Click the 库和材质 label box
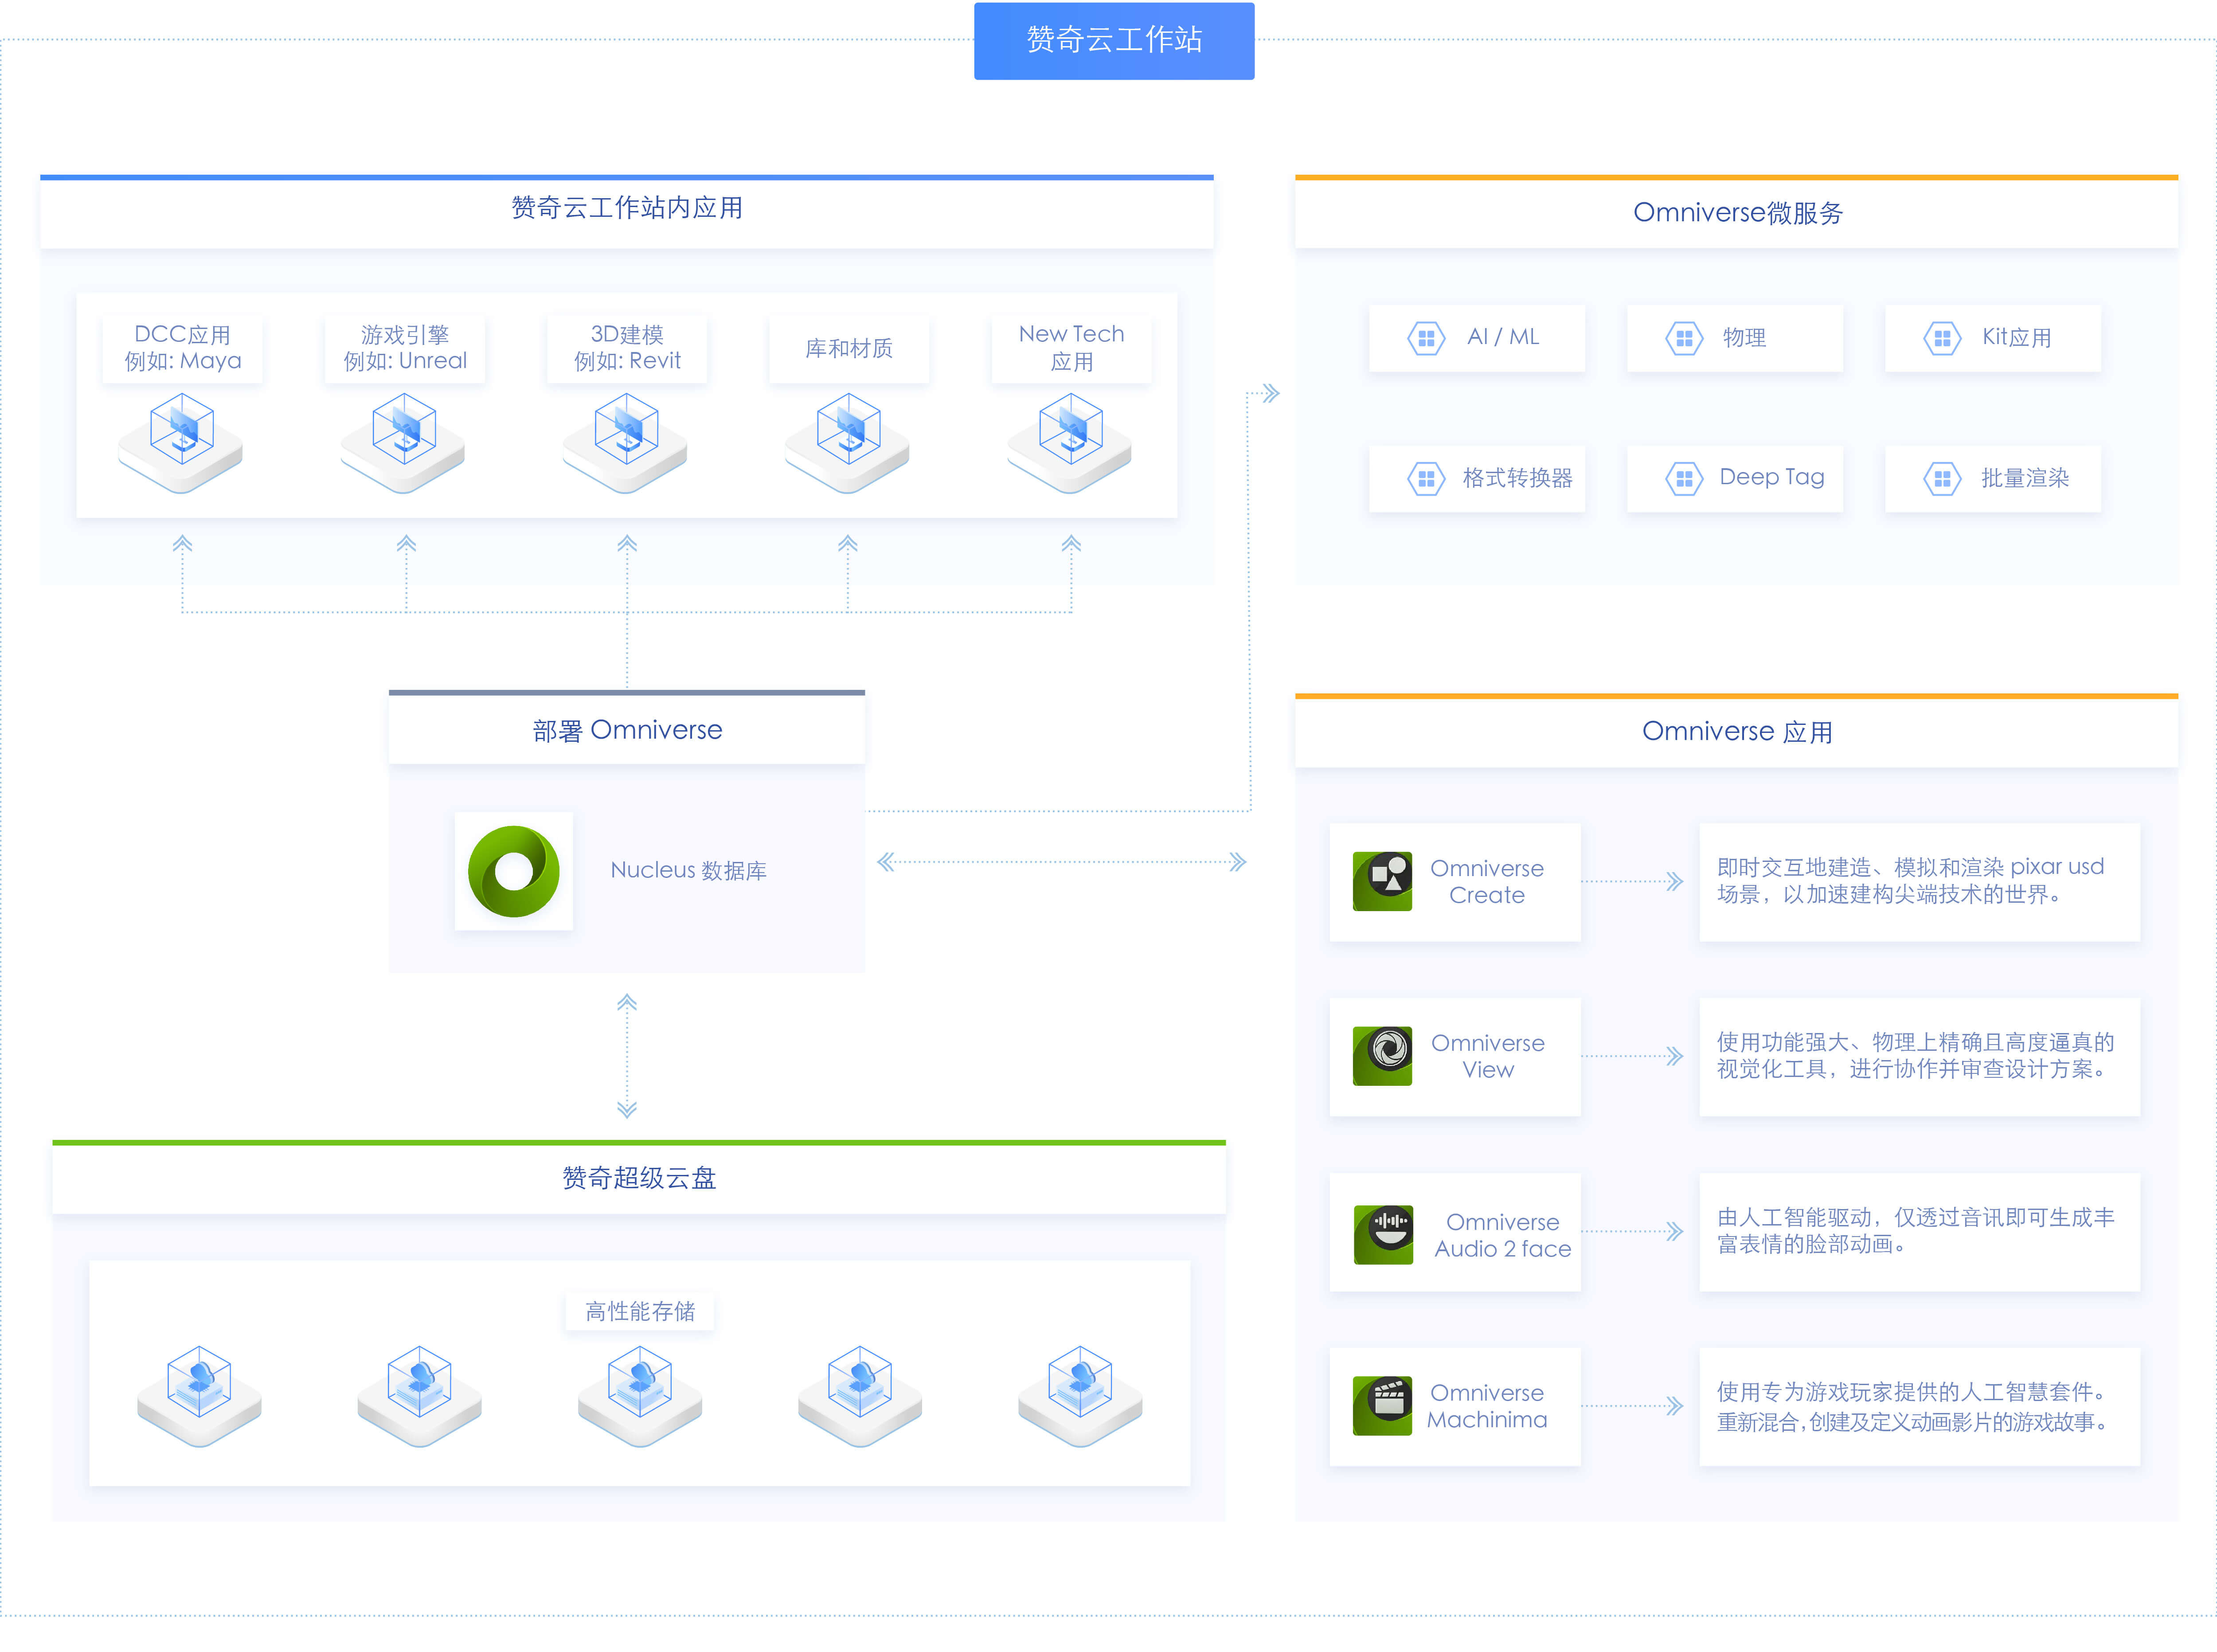Image resolution: width=2217 pixels, height=1652 pixels. [848, 348]
